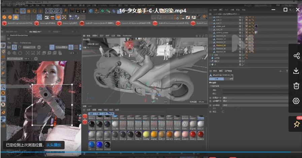Select the Rotate tool icon
This screenshot has width=302, height=158.
[x=34, y=11]
